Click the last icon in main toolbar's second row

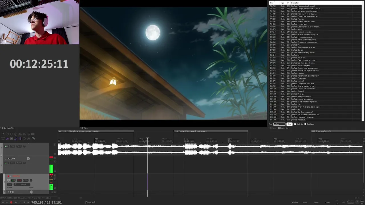(33, 139)
